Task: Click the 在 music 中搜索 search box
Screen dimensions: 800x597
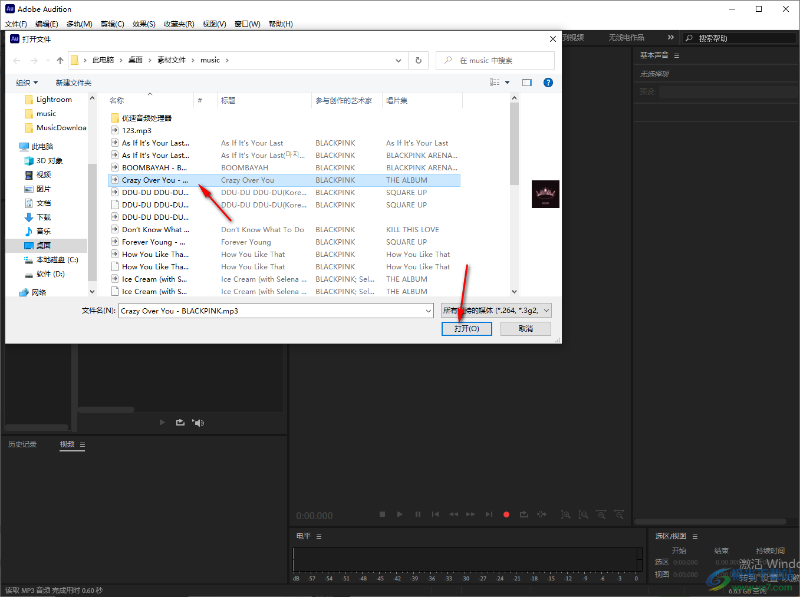Action: [495, 60]
